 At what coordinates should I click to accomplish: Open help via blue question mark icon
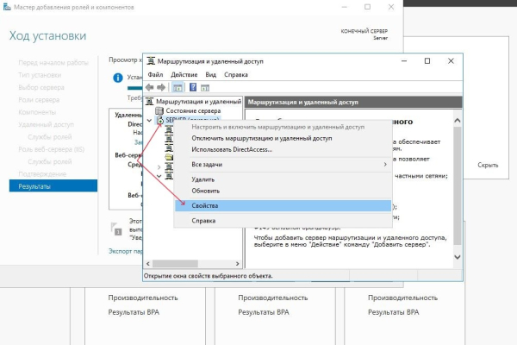[x=193, y=87]
